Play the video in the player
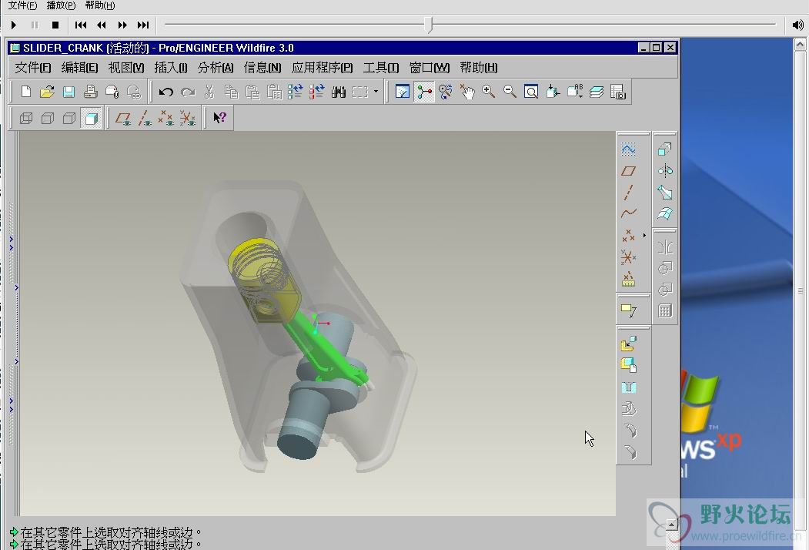Image resolution: width=809 pixels, height=550 pixels. (14, 25)
